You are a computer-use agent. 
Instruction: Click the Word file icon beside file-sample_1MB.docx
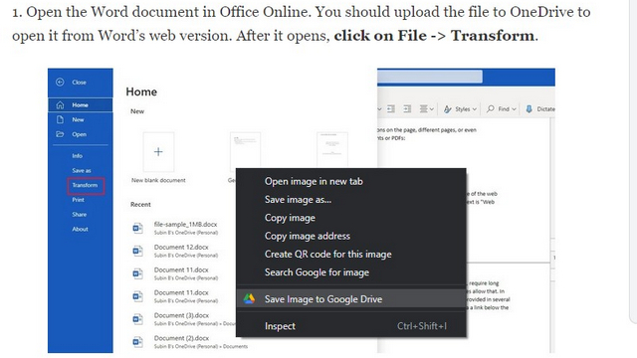click(x=137, y=228)
